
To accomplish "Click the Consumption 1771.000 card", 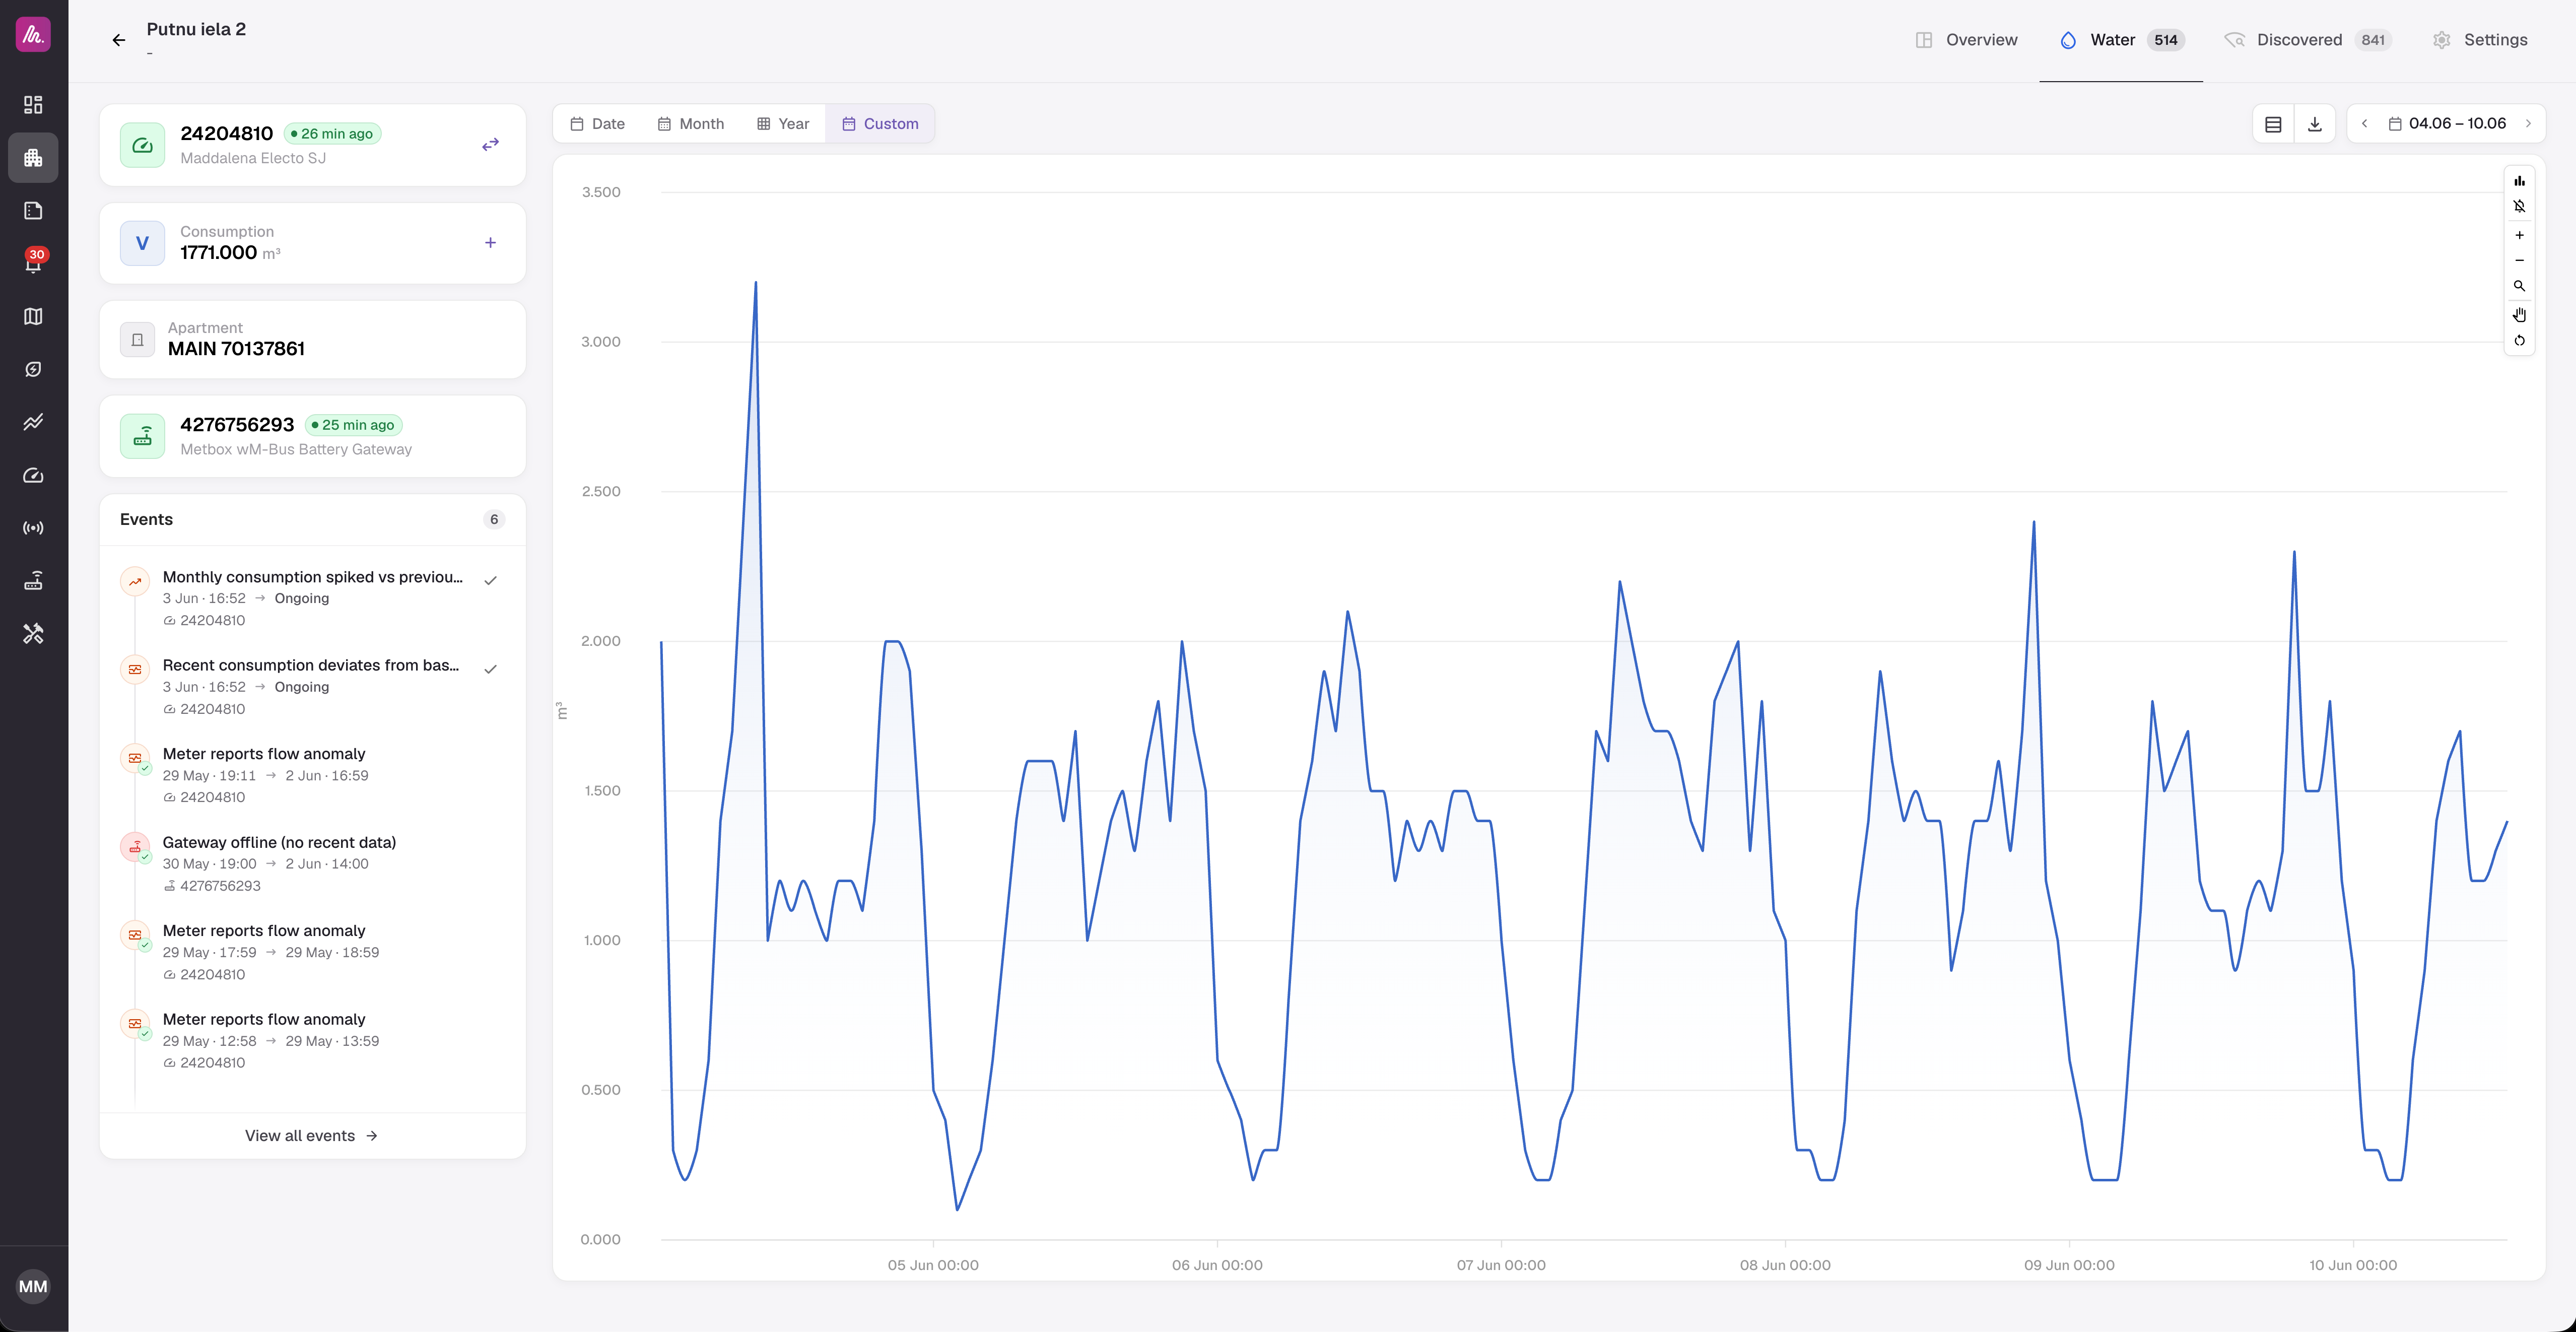I will pyautogui.click(x=313, y=243).
